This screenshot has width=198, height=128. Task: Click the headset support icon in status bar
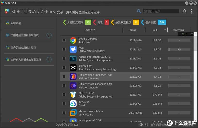pos(147,125)
